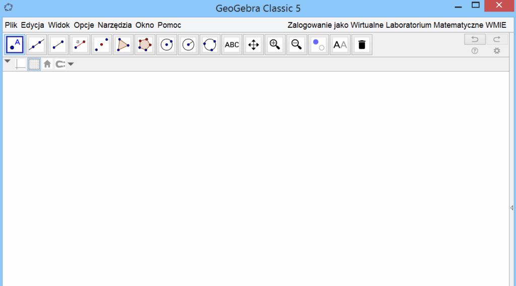Select the Line through two points tool
516x286 pixels.
37,45
